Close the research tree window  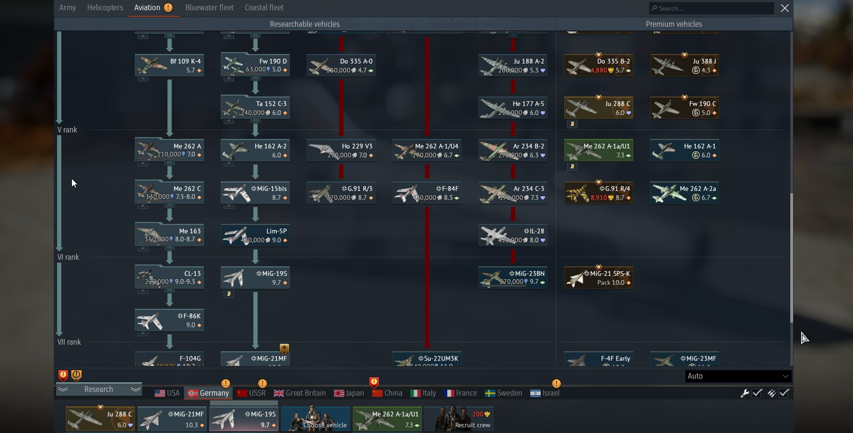[785, 8]
